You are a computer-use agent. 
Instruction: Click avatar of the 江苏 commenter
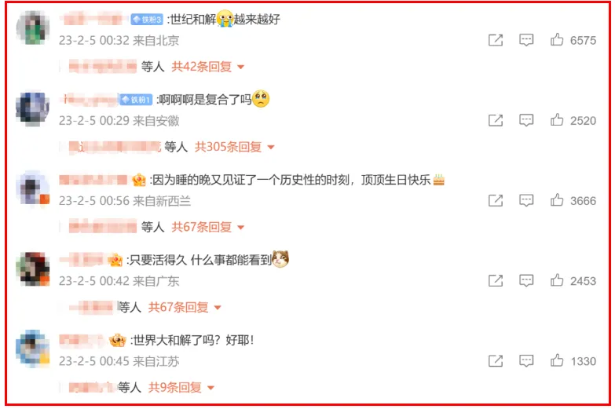tap(33, 349)
